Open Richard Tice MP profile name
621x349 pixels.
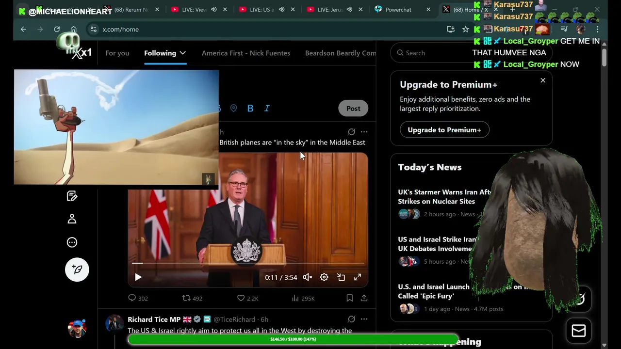tap(154, 319)
